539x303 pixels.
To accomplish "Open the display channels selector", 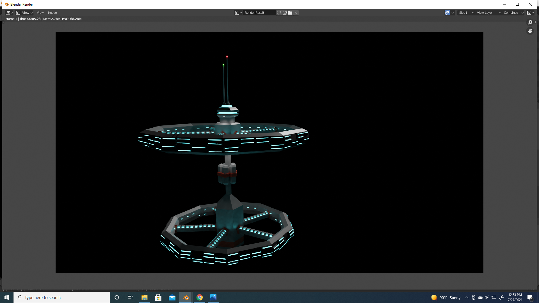I will click(530, 13).
